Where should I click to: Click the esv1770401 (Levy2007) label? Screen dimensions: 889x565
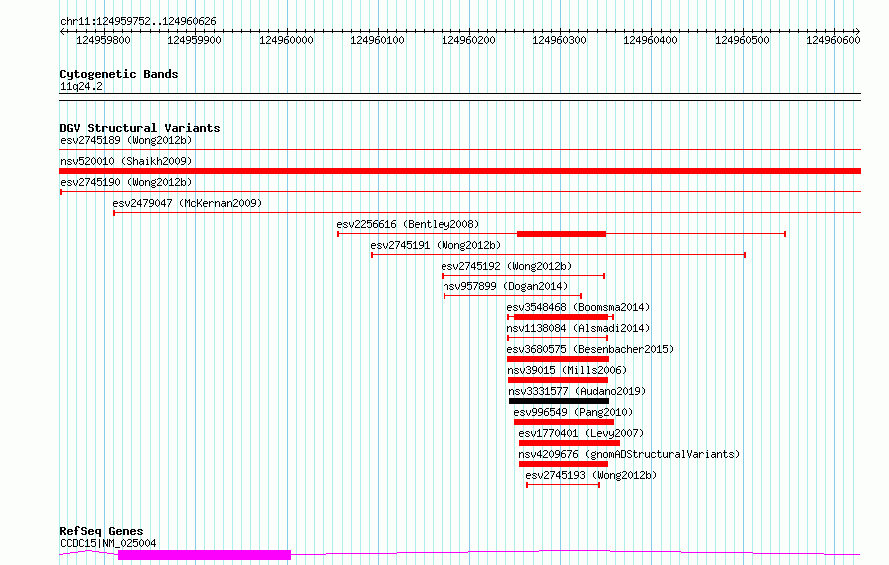pos(581,433)
